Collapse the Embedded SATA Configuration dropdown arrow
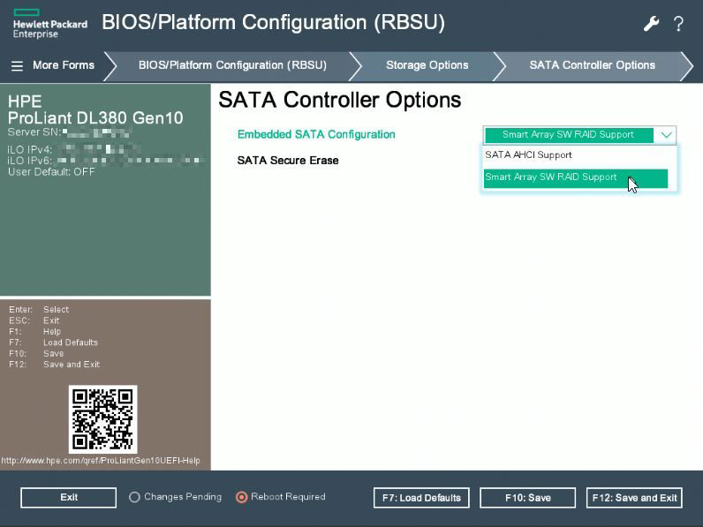The height and width of the screenshot is (527, 703). point(667,135)
